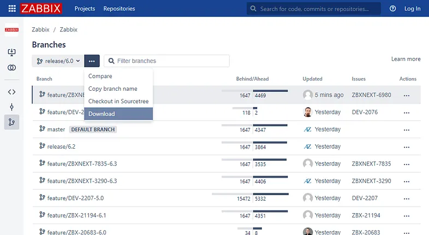Open actions ellipsis for DEV-2207 row
Screen dimensions: 429x235
click(407, 199)
